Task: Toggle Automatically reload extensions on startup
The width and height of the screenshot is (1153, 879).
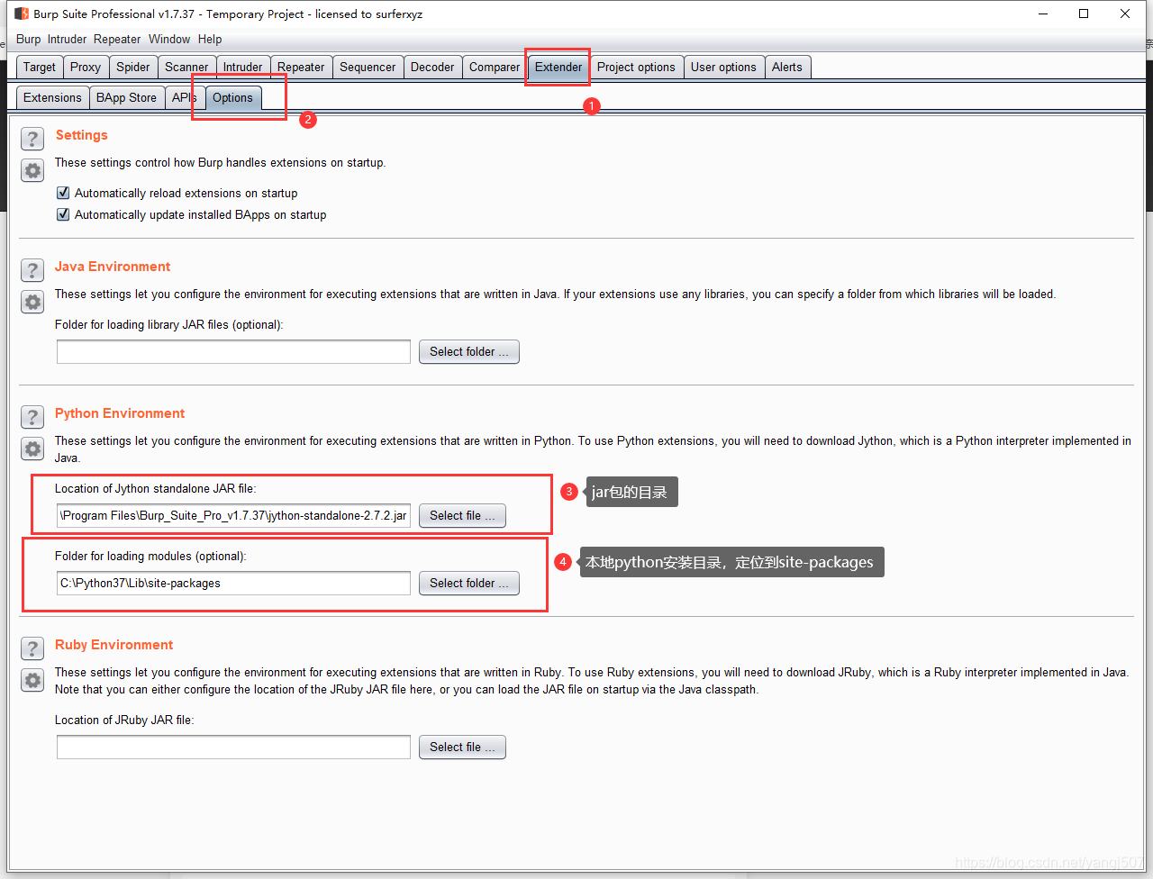Action: point(63,193)
